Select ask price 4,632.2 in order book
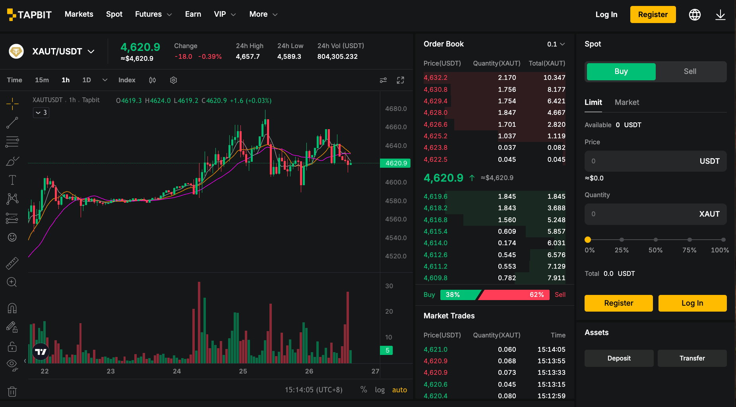736x407 pixels. click(436, 78)
